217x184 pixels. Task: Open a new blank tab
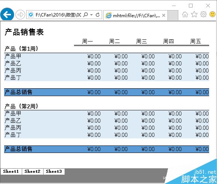tap(173, 15)
